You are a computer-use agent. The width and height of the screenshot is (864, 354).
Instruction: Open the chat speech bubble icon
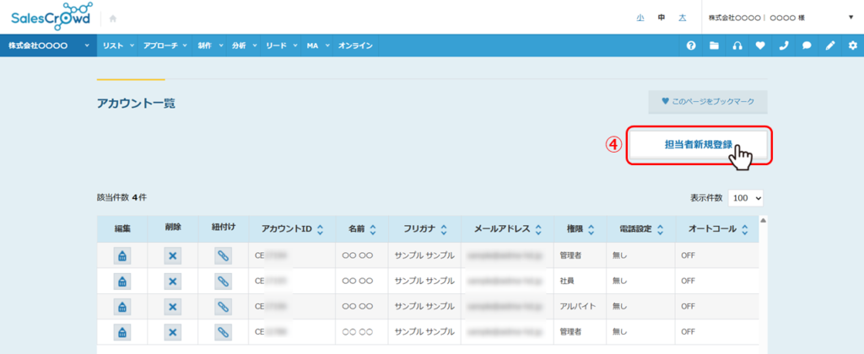pyautogui.click(x=807, y=46)
